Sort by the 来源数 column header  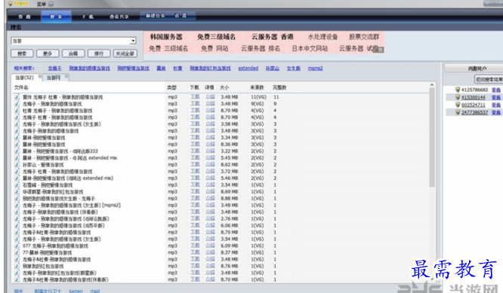(x=257, y=87)
